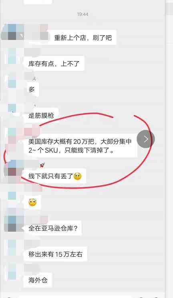Click the 19:44 timestamp label
This screenshot has height=298, width=173.
(82, 14)
